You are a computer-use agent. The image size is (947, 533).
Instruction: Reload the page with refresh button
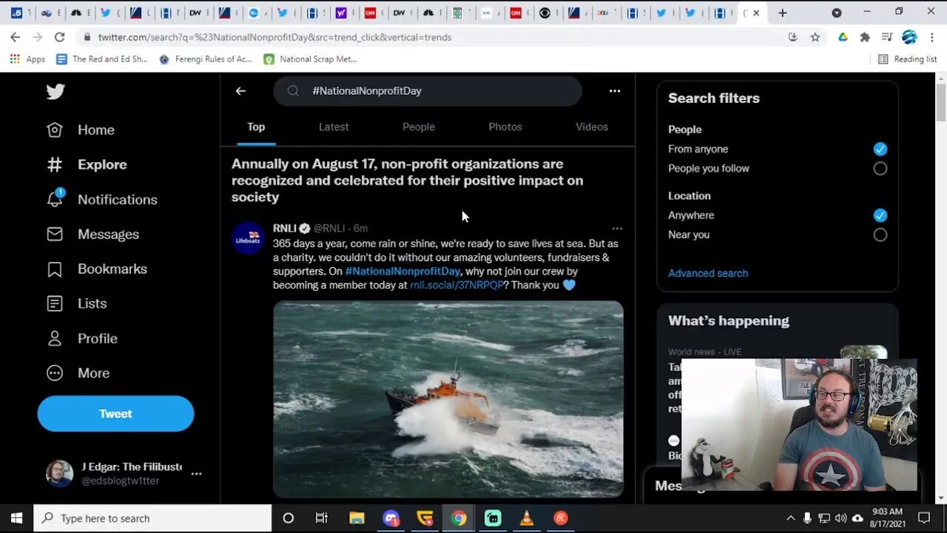59,37
